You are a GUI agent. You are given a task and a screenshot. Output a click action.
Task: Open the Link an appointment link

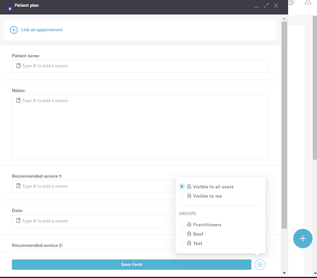[42, 29]
